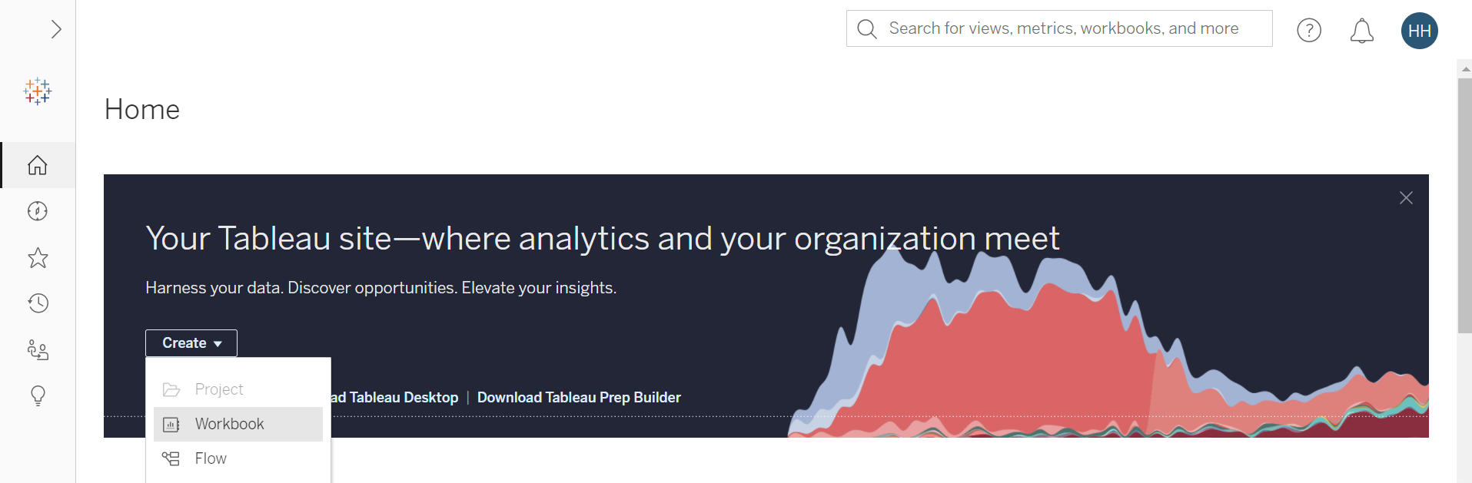Expand the sidebar navigation chevron

[x=55, y=29]
